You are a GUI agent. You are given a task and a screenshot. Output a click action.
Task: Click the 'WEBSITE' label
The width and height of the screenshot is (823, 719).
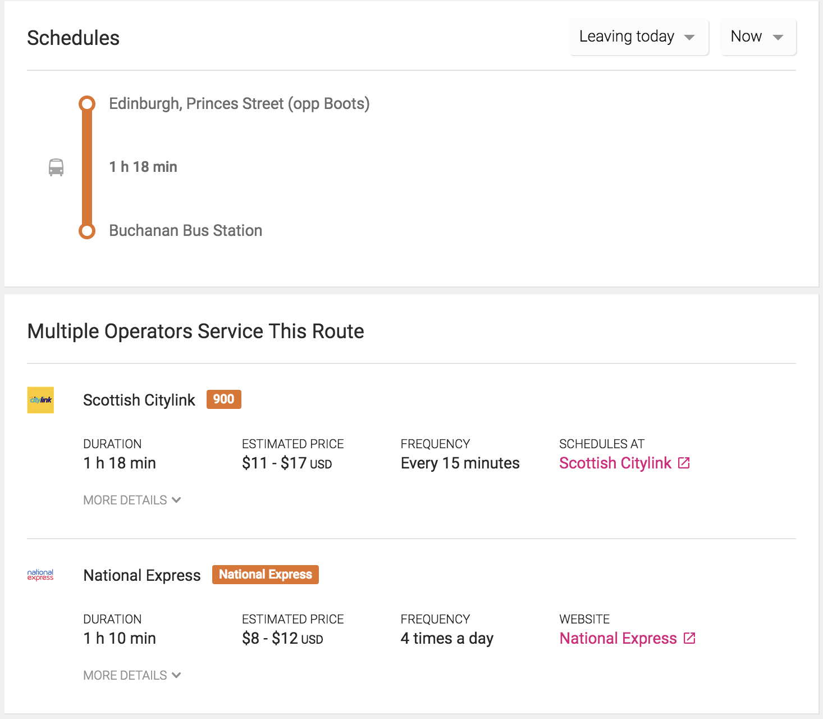pyautogui.click(x=584, y=619)
